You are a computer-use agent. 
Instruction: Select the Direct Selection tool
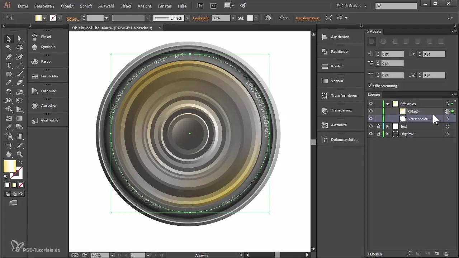(20, 38)
